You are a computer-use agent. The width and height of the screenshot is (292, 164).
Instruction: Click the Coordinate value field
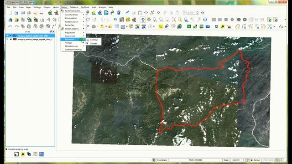tap(195, 160)
